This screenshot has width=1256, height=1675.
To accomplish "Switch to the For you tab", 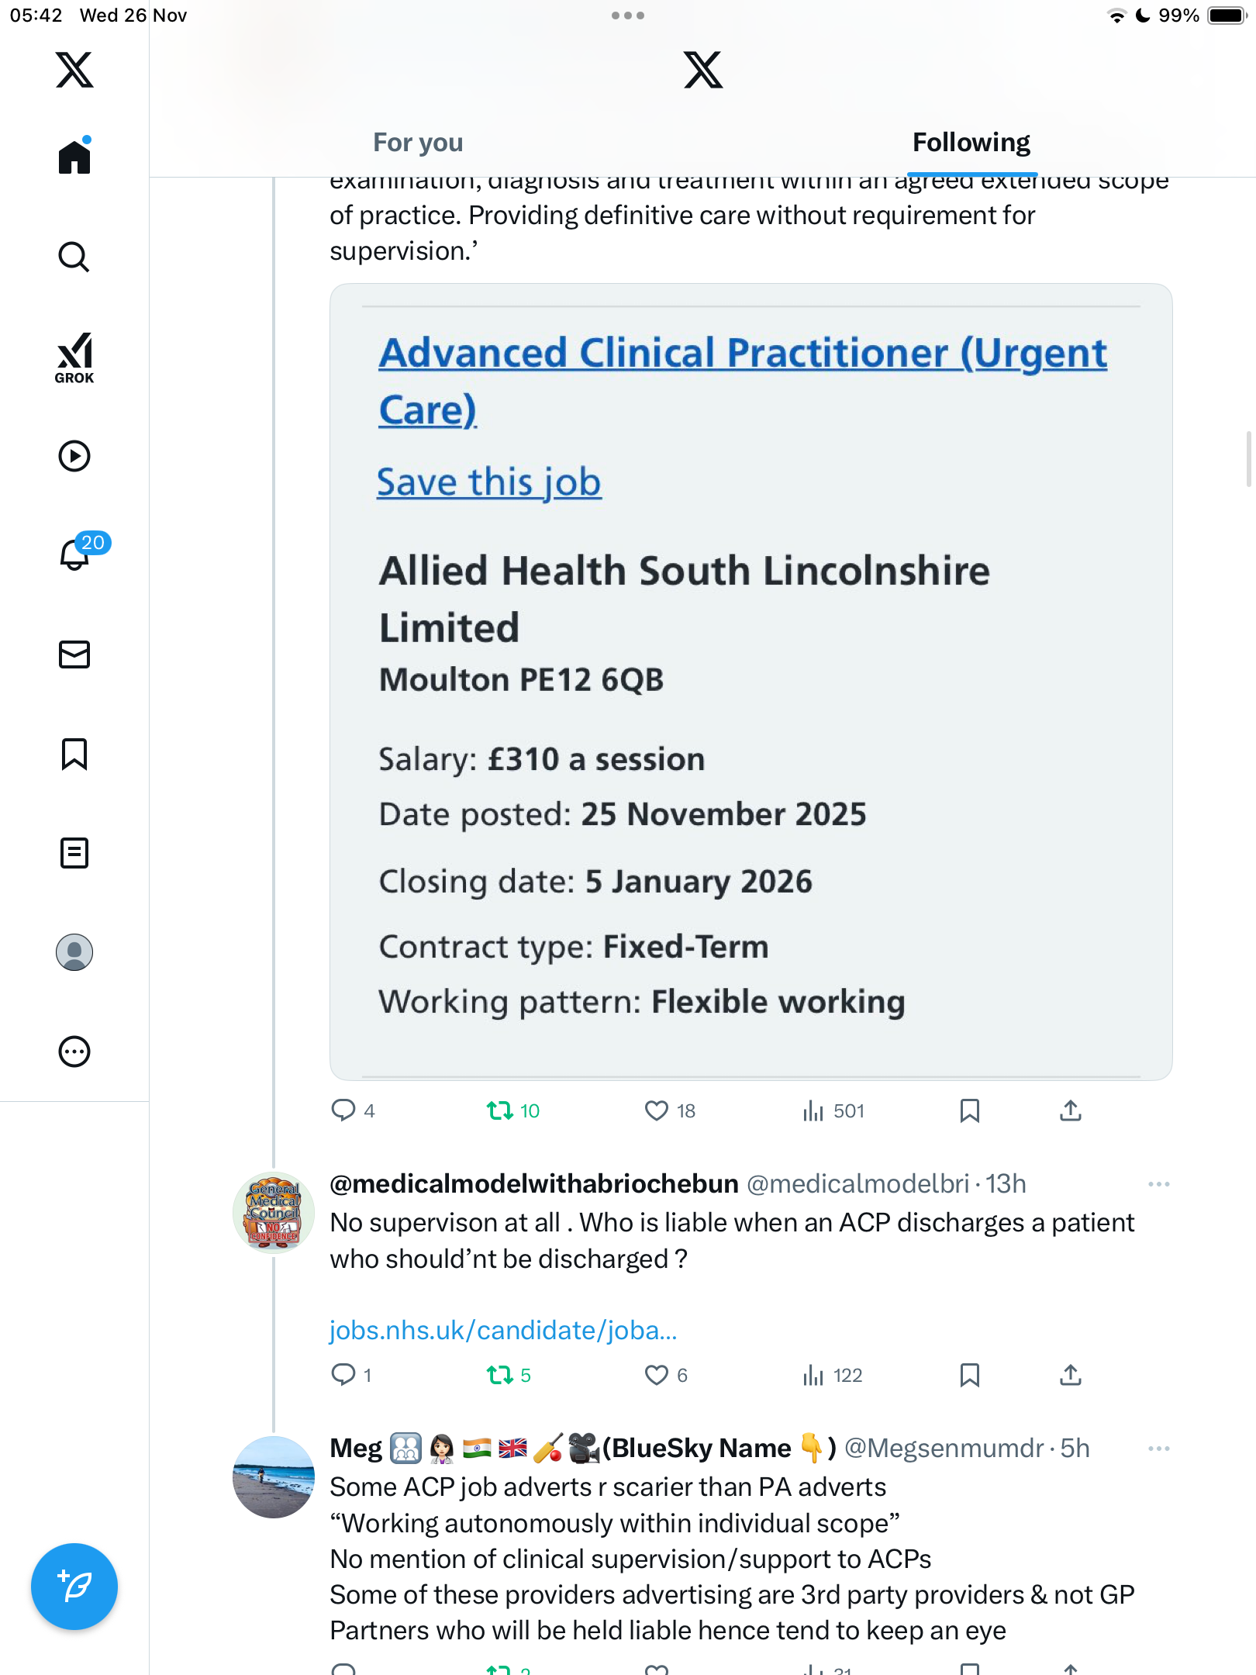I will [418, 143].
